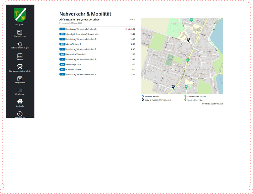Open the Impressum info icon
This screenshot has width=253, height=194.
coord(20,115)
